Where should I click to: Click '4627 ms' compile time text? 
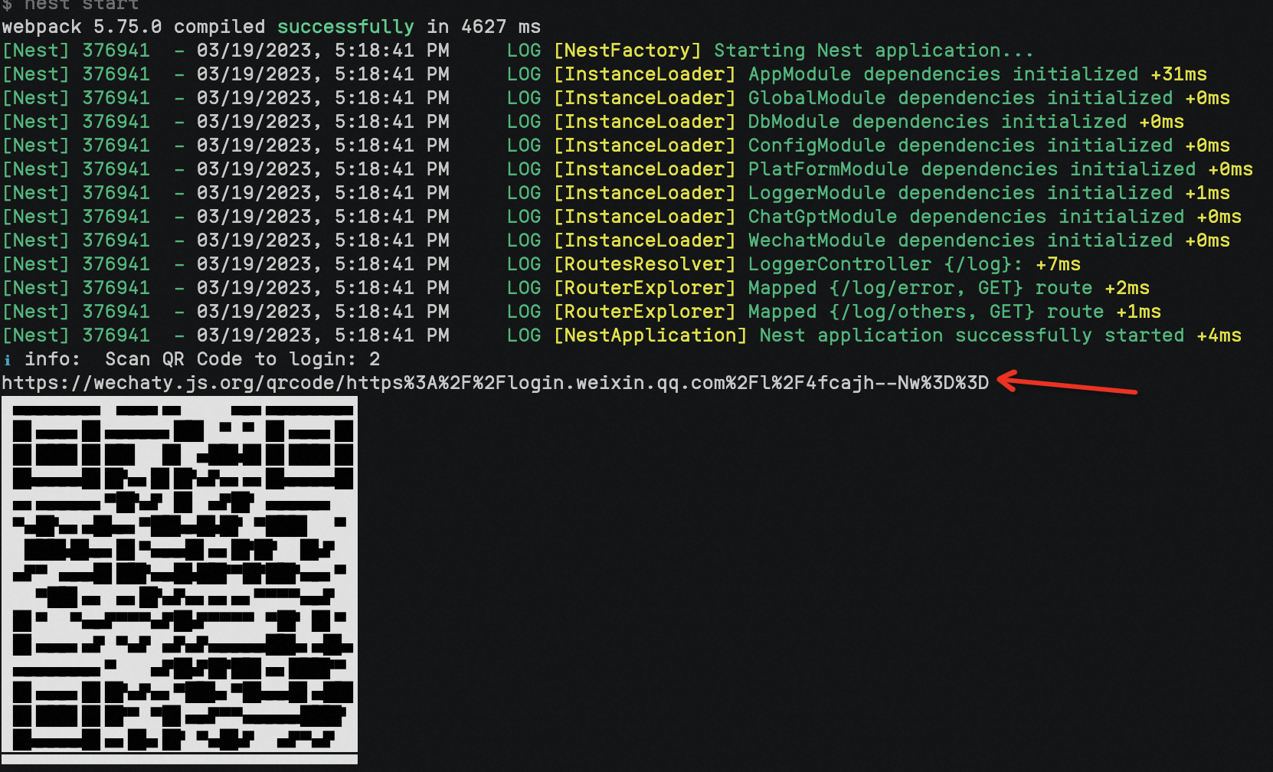point(501,27)
